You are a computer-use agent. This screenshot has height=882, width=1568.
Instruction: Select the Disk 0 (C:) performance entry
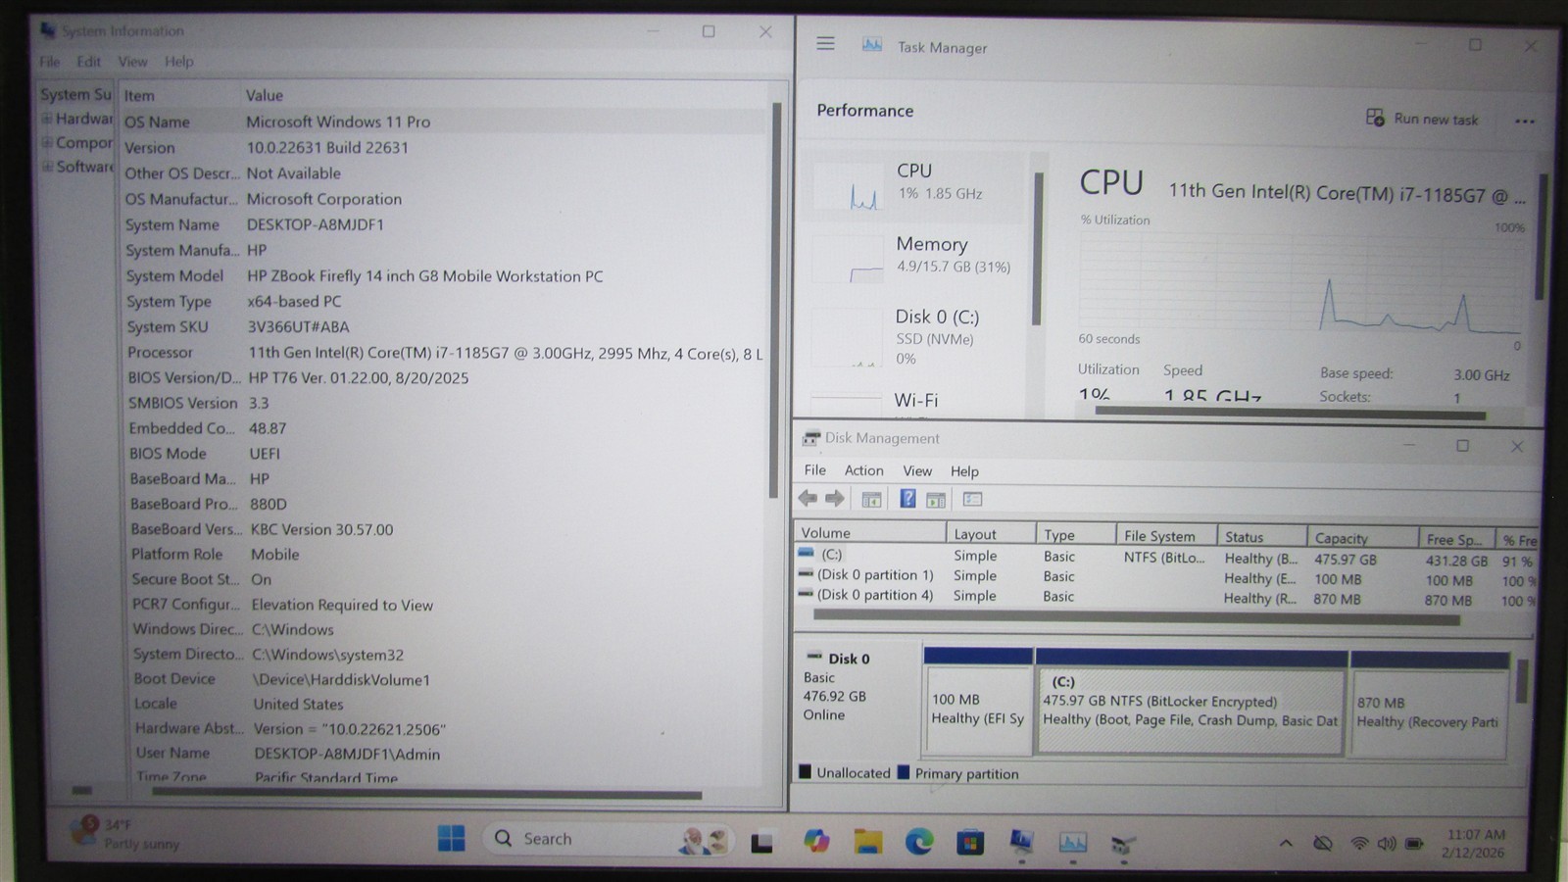[915, 336]
